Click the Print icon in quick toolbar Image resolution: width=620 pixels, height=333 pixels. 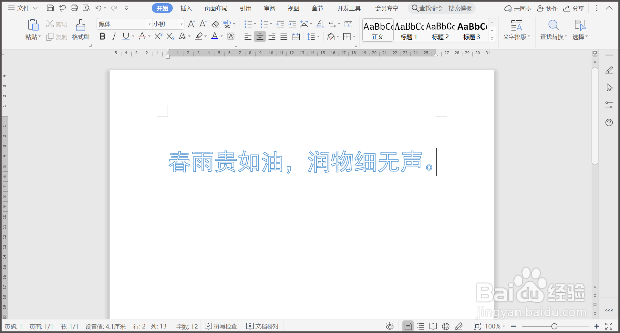[x=74, y=8]
